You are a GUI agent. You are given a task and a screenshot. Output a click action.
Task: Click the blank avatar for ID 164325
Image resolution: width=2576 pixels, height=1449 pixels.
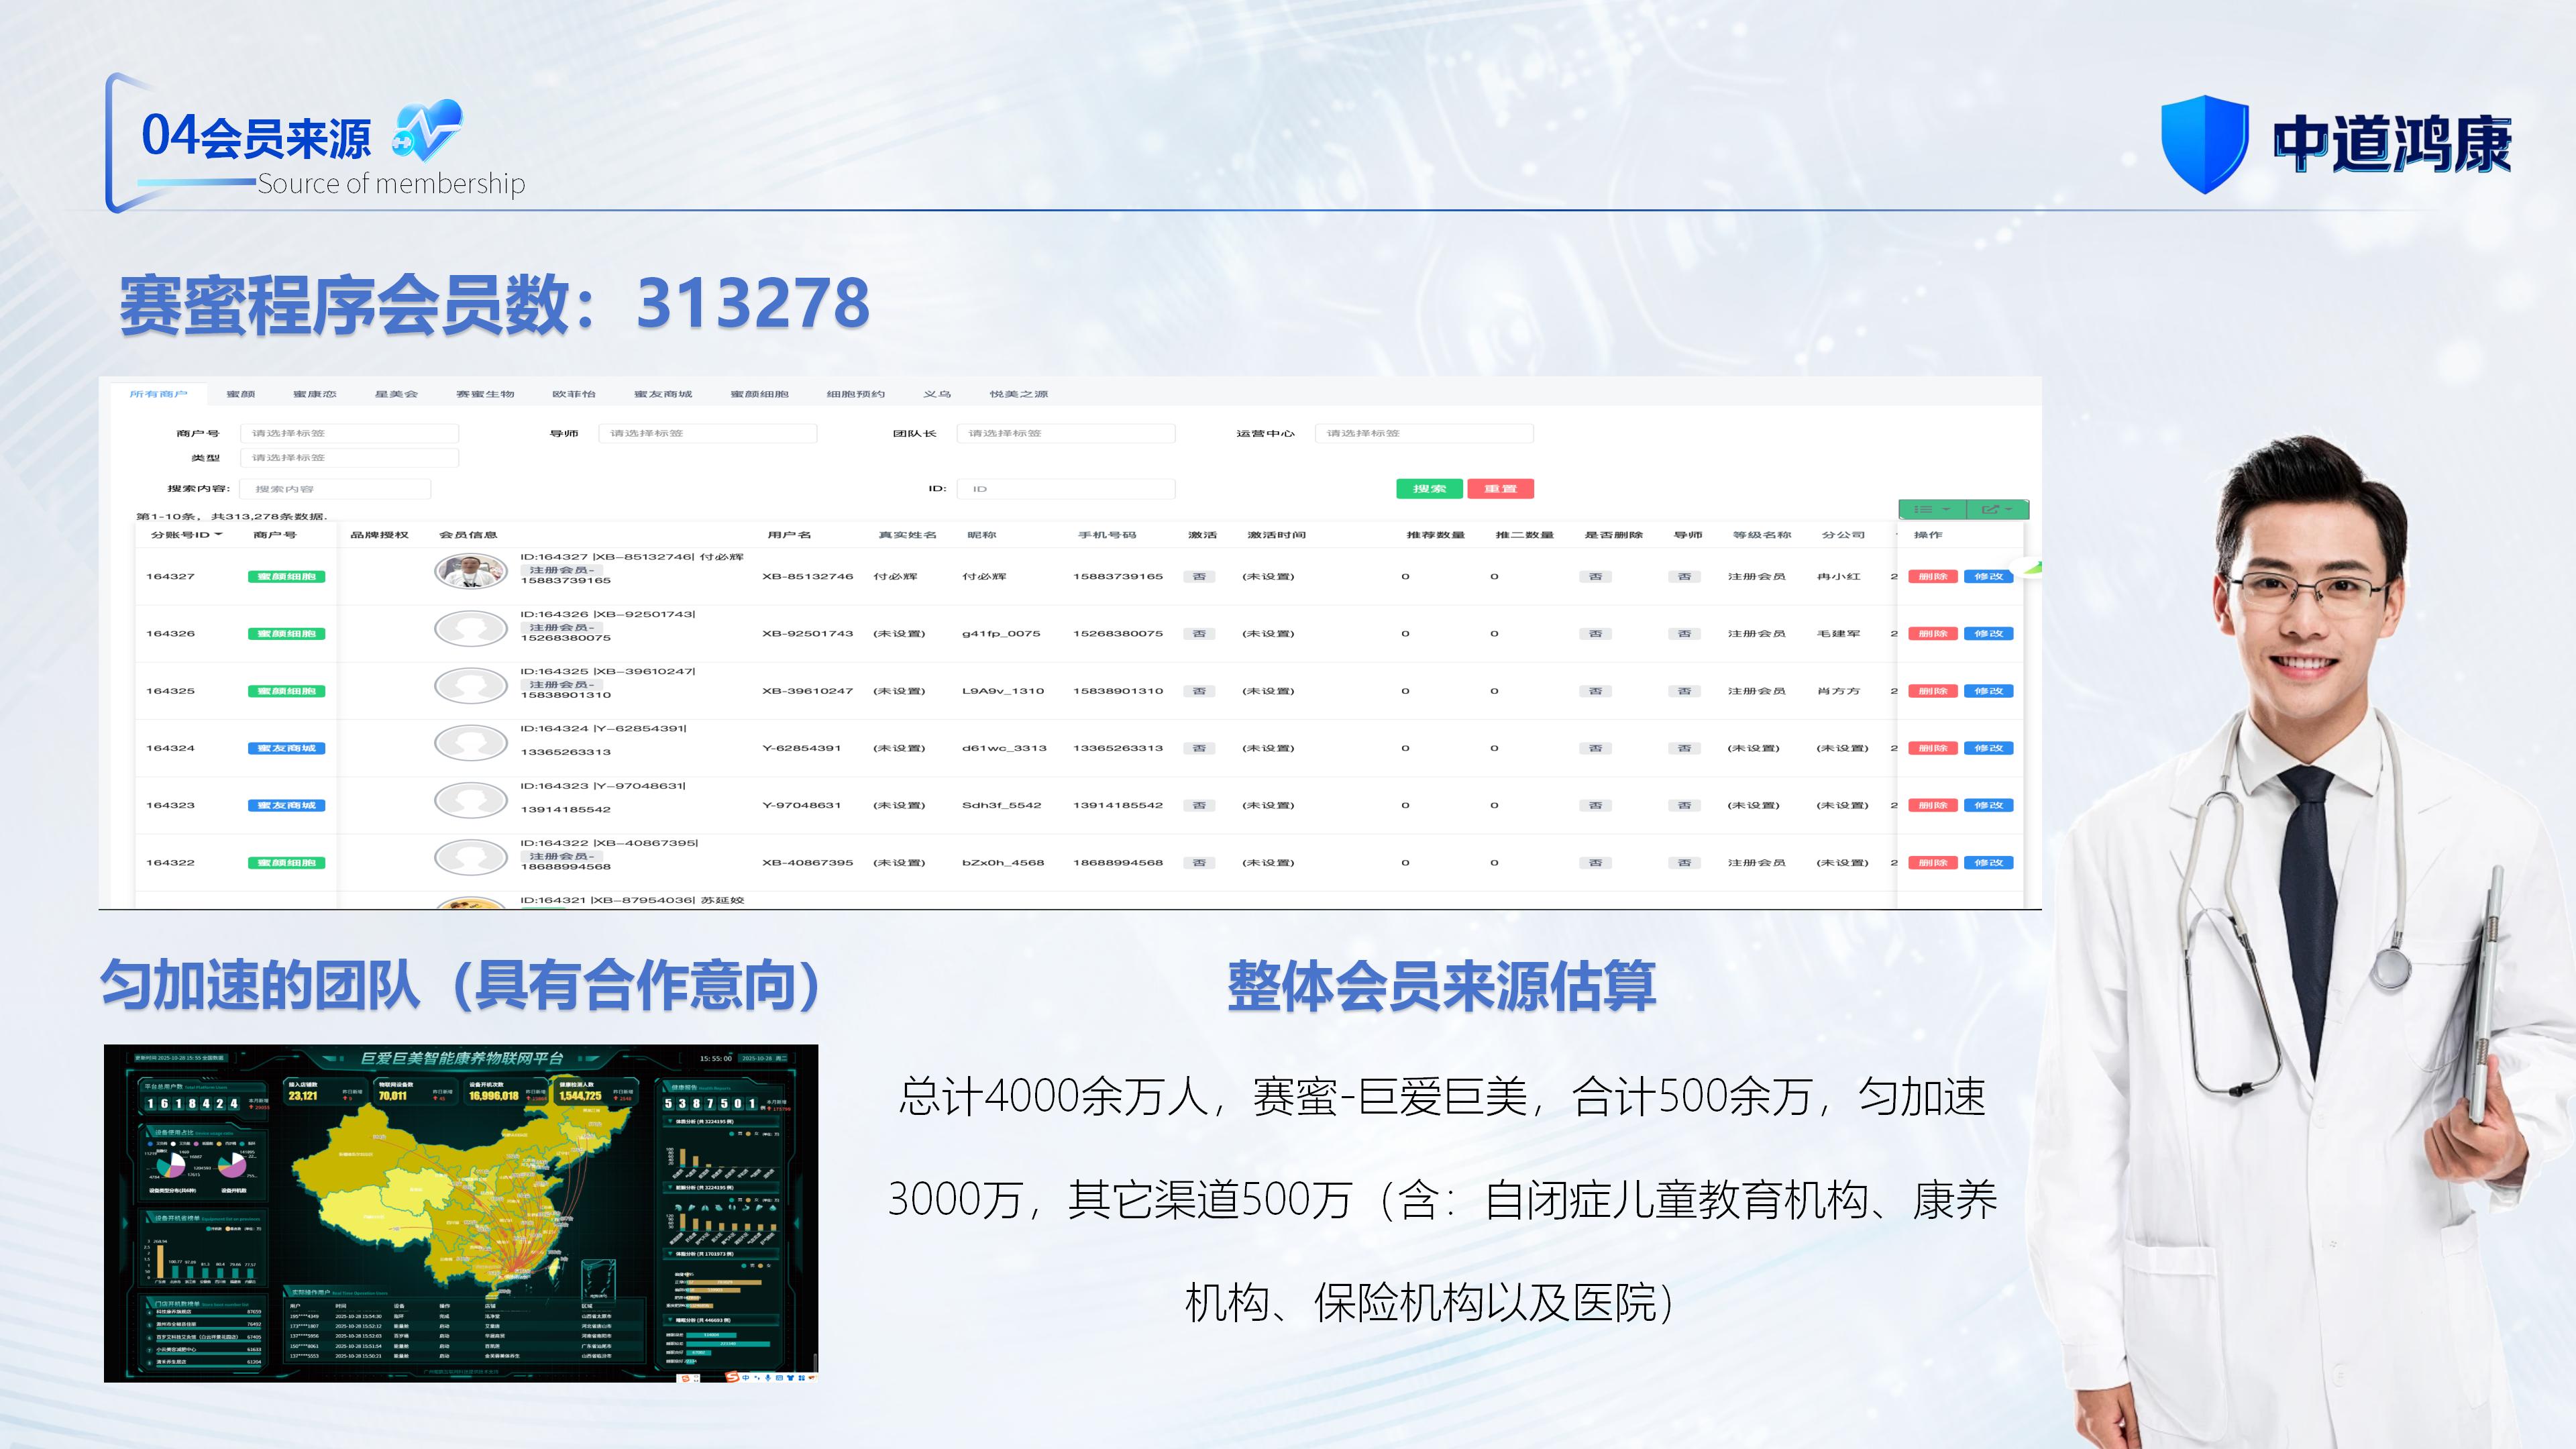(471, 686)
